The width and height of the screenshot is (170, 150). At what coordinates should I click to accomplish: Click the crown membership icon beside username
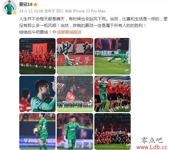35,4
